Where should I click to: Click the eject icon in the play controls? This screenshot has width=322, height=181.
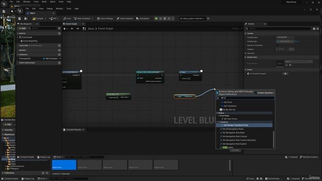point(169,19)
